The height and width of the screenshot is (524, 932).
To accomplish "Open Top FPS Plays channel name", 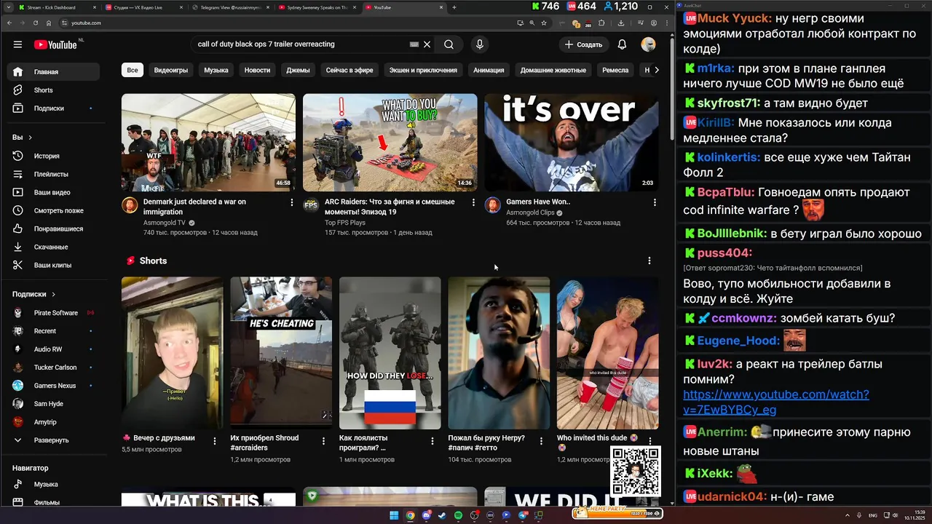I will click(345, 223).
